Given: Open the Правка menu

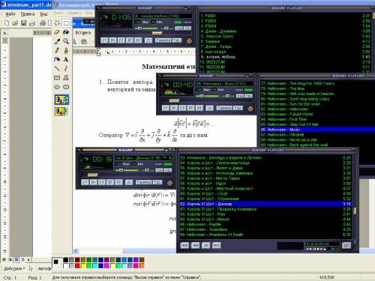Looking at the screenshot, I should click(28, 14).
